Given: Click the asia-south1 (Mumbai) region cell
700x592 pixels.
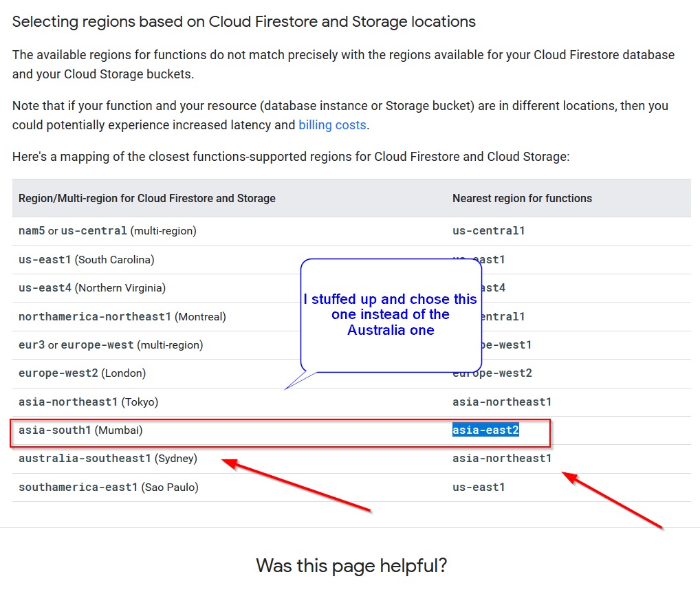Looking at the screenshot, I should [80, 430].
